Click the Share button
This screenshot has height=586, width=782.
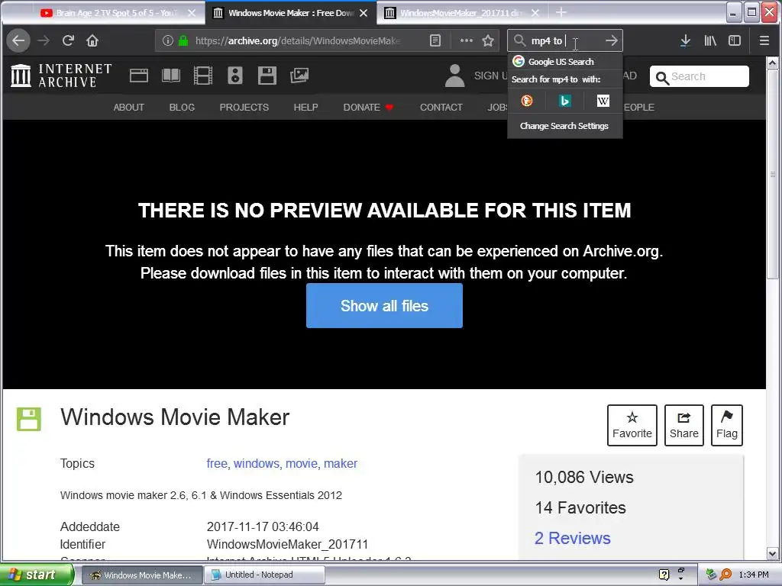click(x=683, y=425)
